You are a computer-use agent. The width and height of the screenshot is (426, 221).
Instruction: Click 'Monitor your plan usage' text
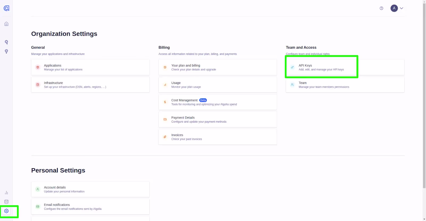pos(186,87)
